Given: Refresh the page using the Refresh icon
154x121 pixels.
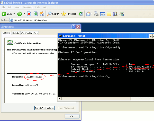Looking at the screenshot, I should tap(35, 14).
